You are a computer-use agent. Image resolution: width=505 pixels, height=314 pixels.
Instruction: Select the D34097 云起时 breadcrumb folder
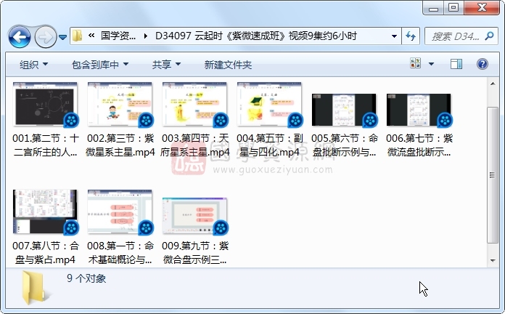[255, 36]
